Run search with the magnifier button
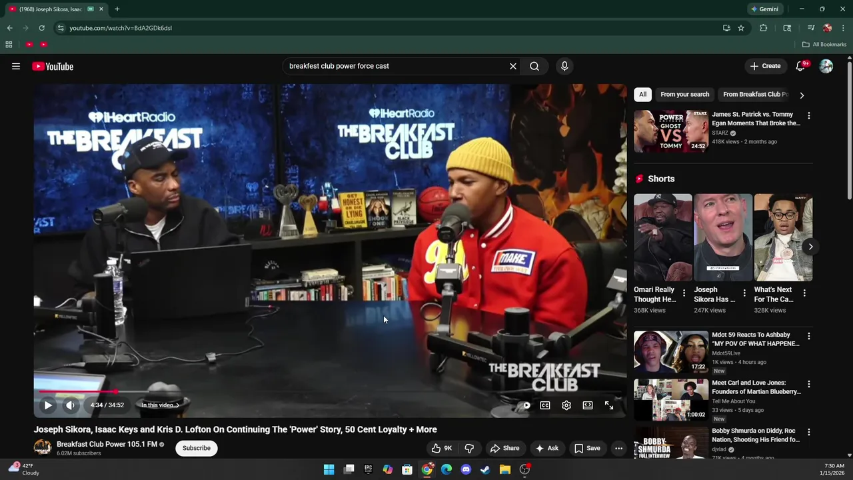 point(534,66)
